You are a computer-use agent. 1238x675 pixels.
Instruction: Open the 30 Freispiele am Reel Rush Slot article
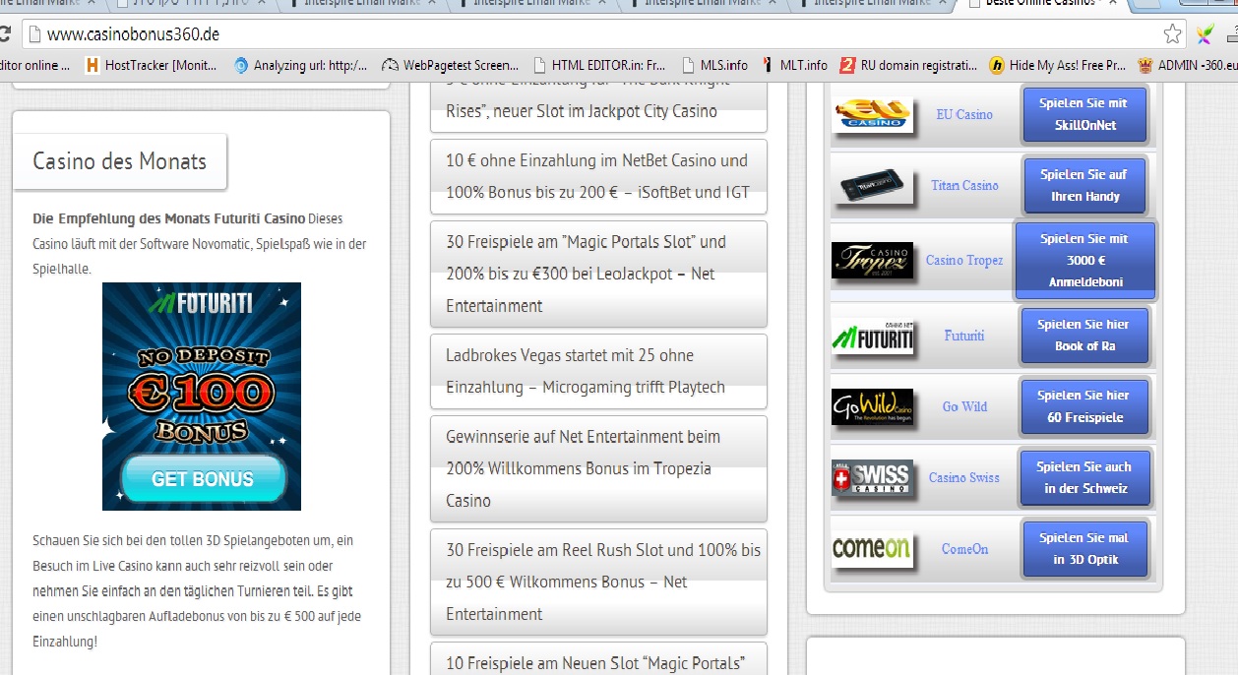pyautogui.click(x=598, y=582)
